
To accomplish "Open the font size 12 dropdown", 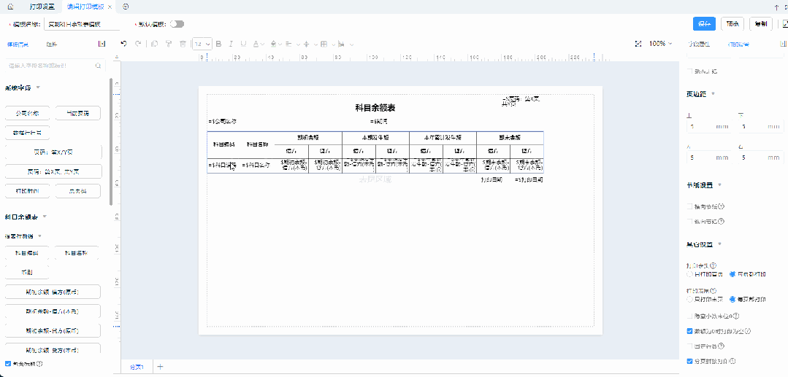I will 202,44.
